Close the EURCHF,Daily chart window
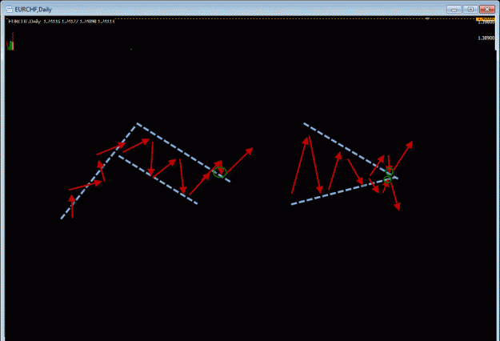The image size is (500, 341). click(x=487, y=10)
